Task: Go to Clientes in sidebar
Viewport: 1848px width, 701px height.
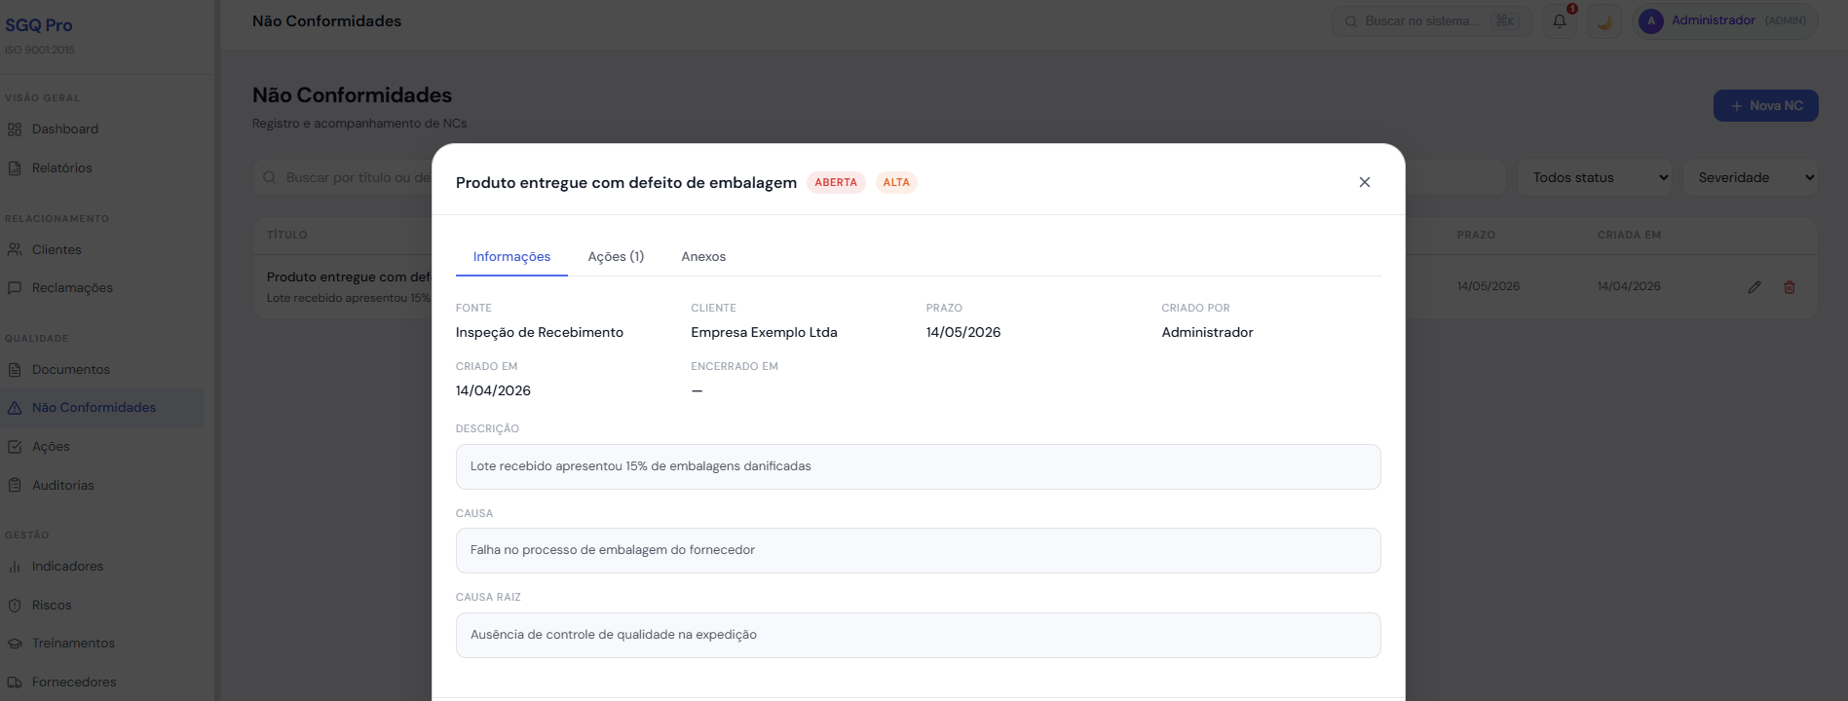Action: 57,250
